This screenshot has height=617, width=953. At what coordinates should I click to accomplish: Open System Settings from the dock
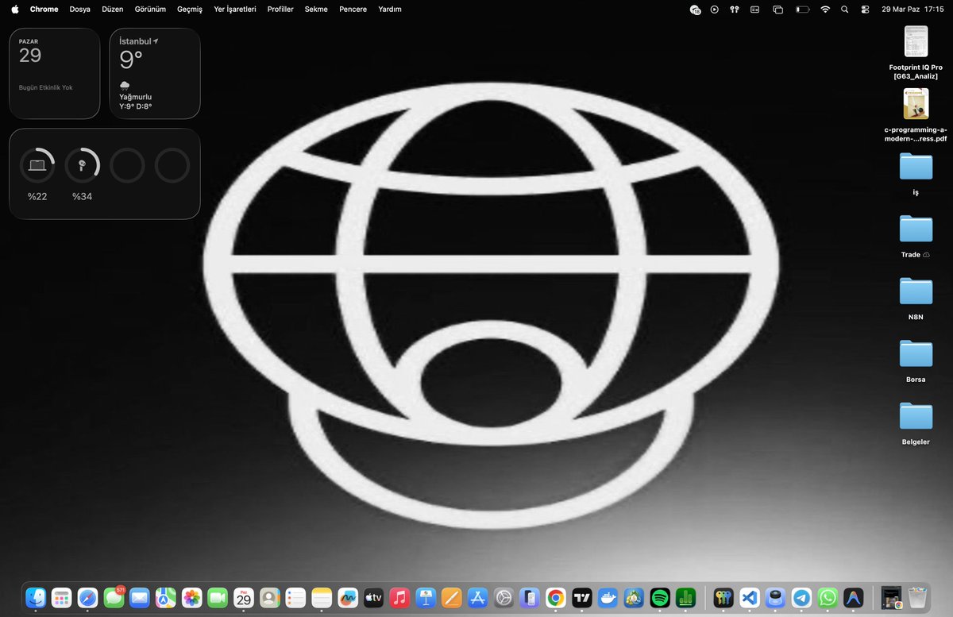click(x=503, y=597)
